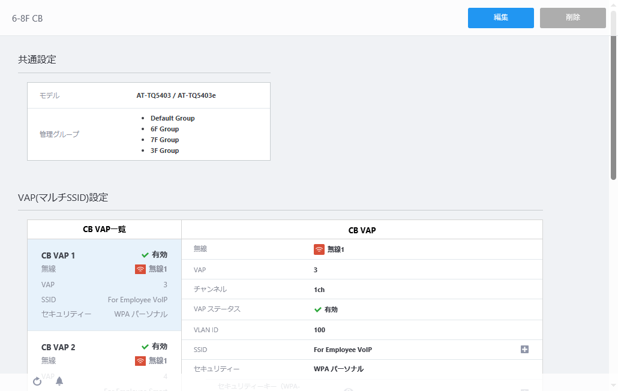Click the green check next to CB VAP 1 有効

point(145,255)
